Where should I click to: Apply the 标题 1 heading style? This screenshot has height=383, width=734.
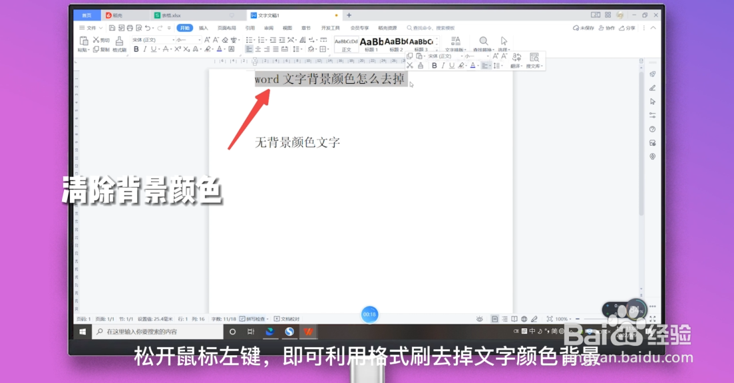coord(371,45)
